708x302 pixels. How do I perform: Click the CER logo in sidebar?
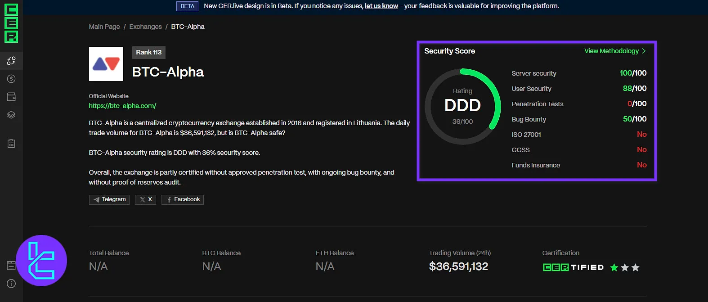[11, 23]
